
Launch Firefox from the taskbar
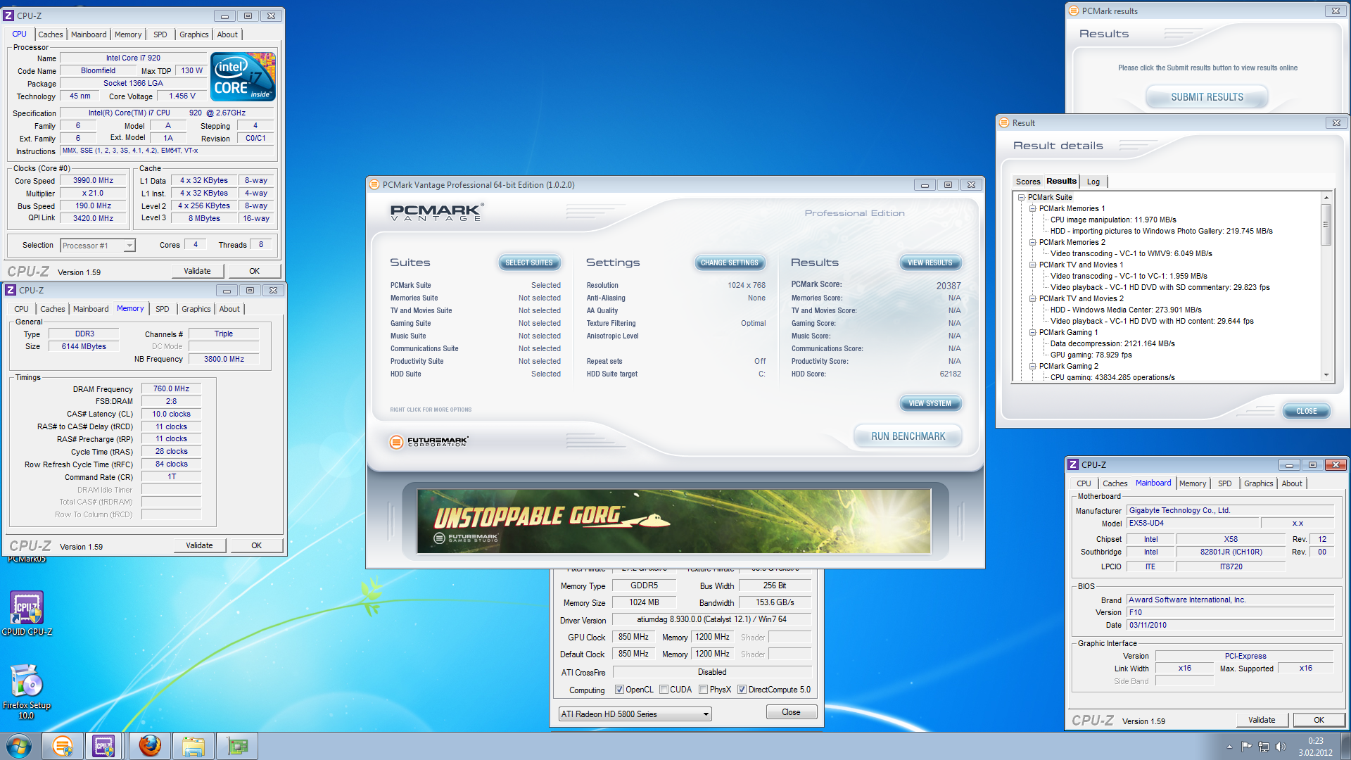pyautogui.click(x=149, y=746)
